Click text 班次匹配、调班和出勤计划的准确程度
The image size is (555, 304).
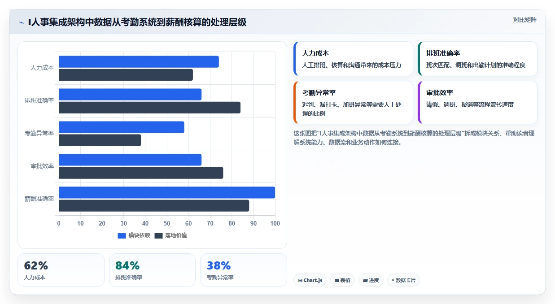click(x=476, y=65)
